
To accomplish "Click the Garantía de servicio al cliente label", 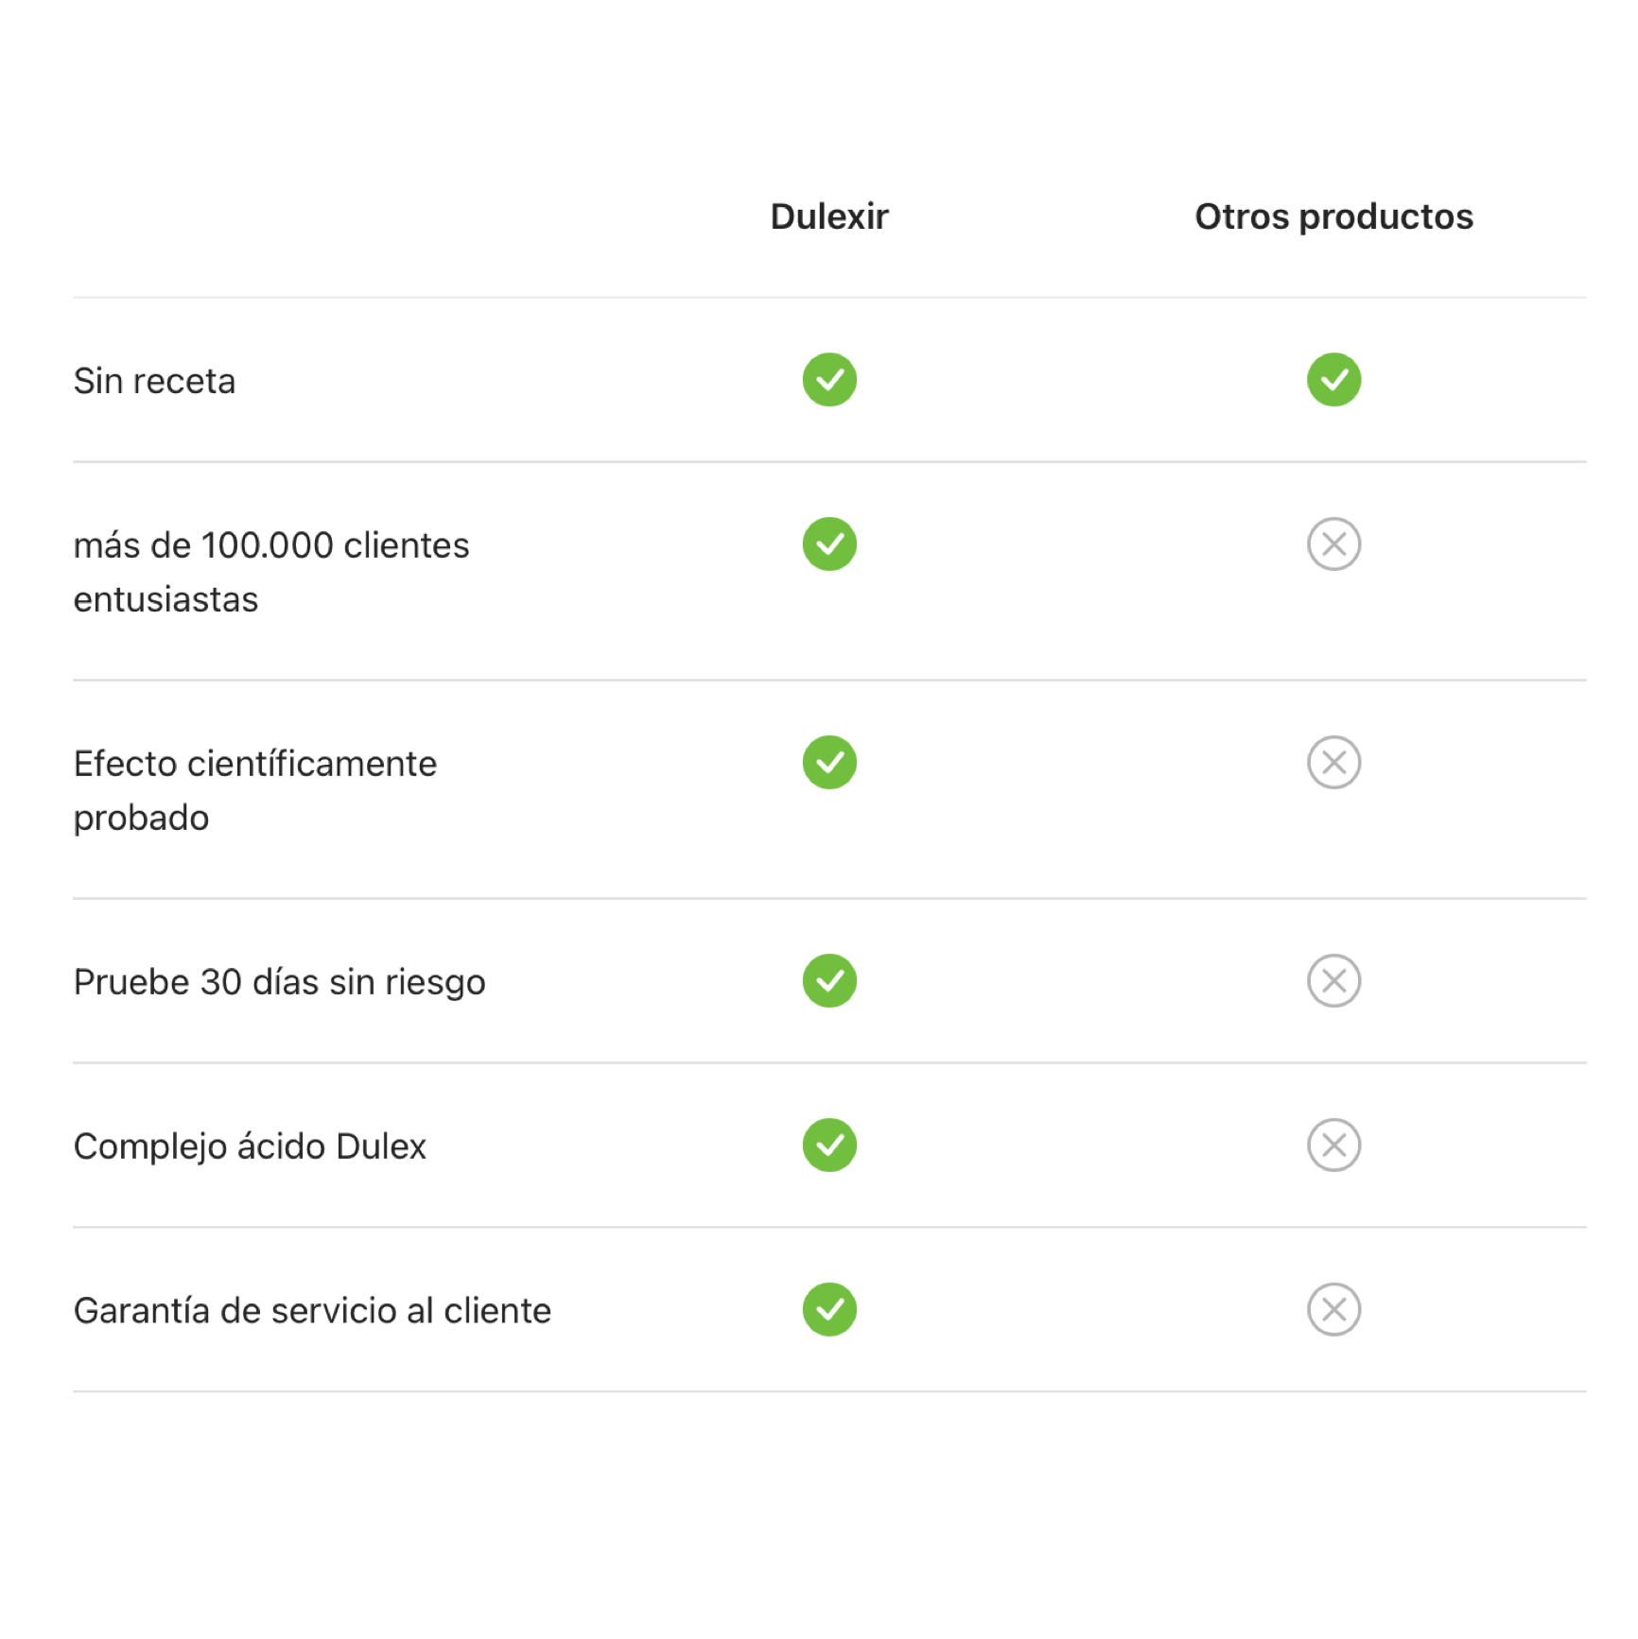I will click(x=313, y=1311).
